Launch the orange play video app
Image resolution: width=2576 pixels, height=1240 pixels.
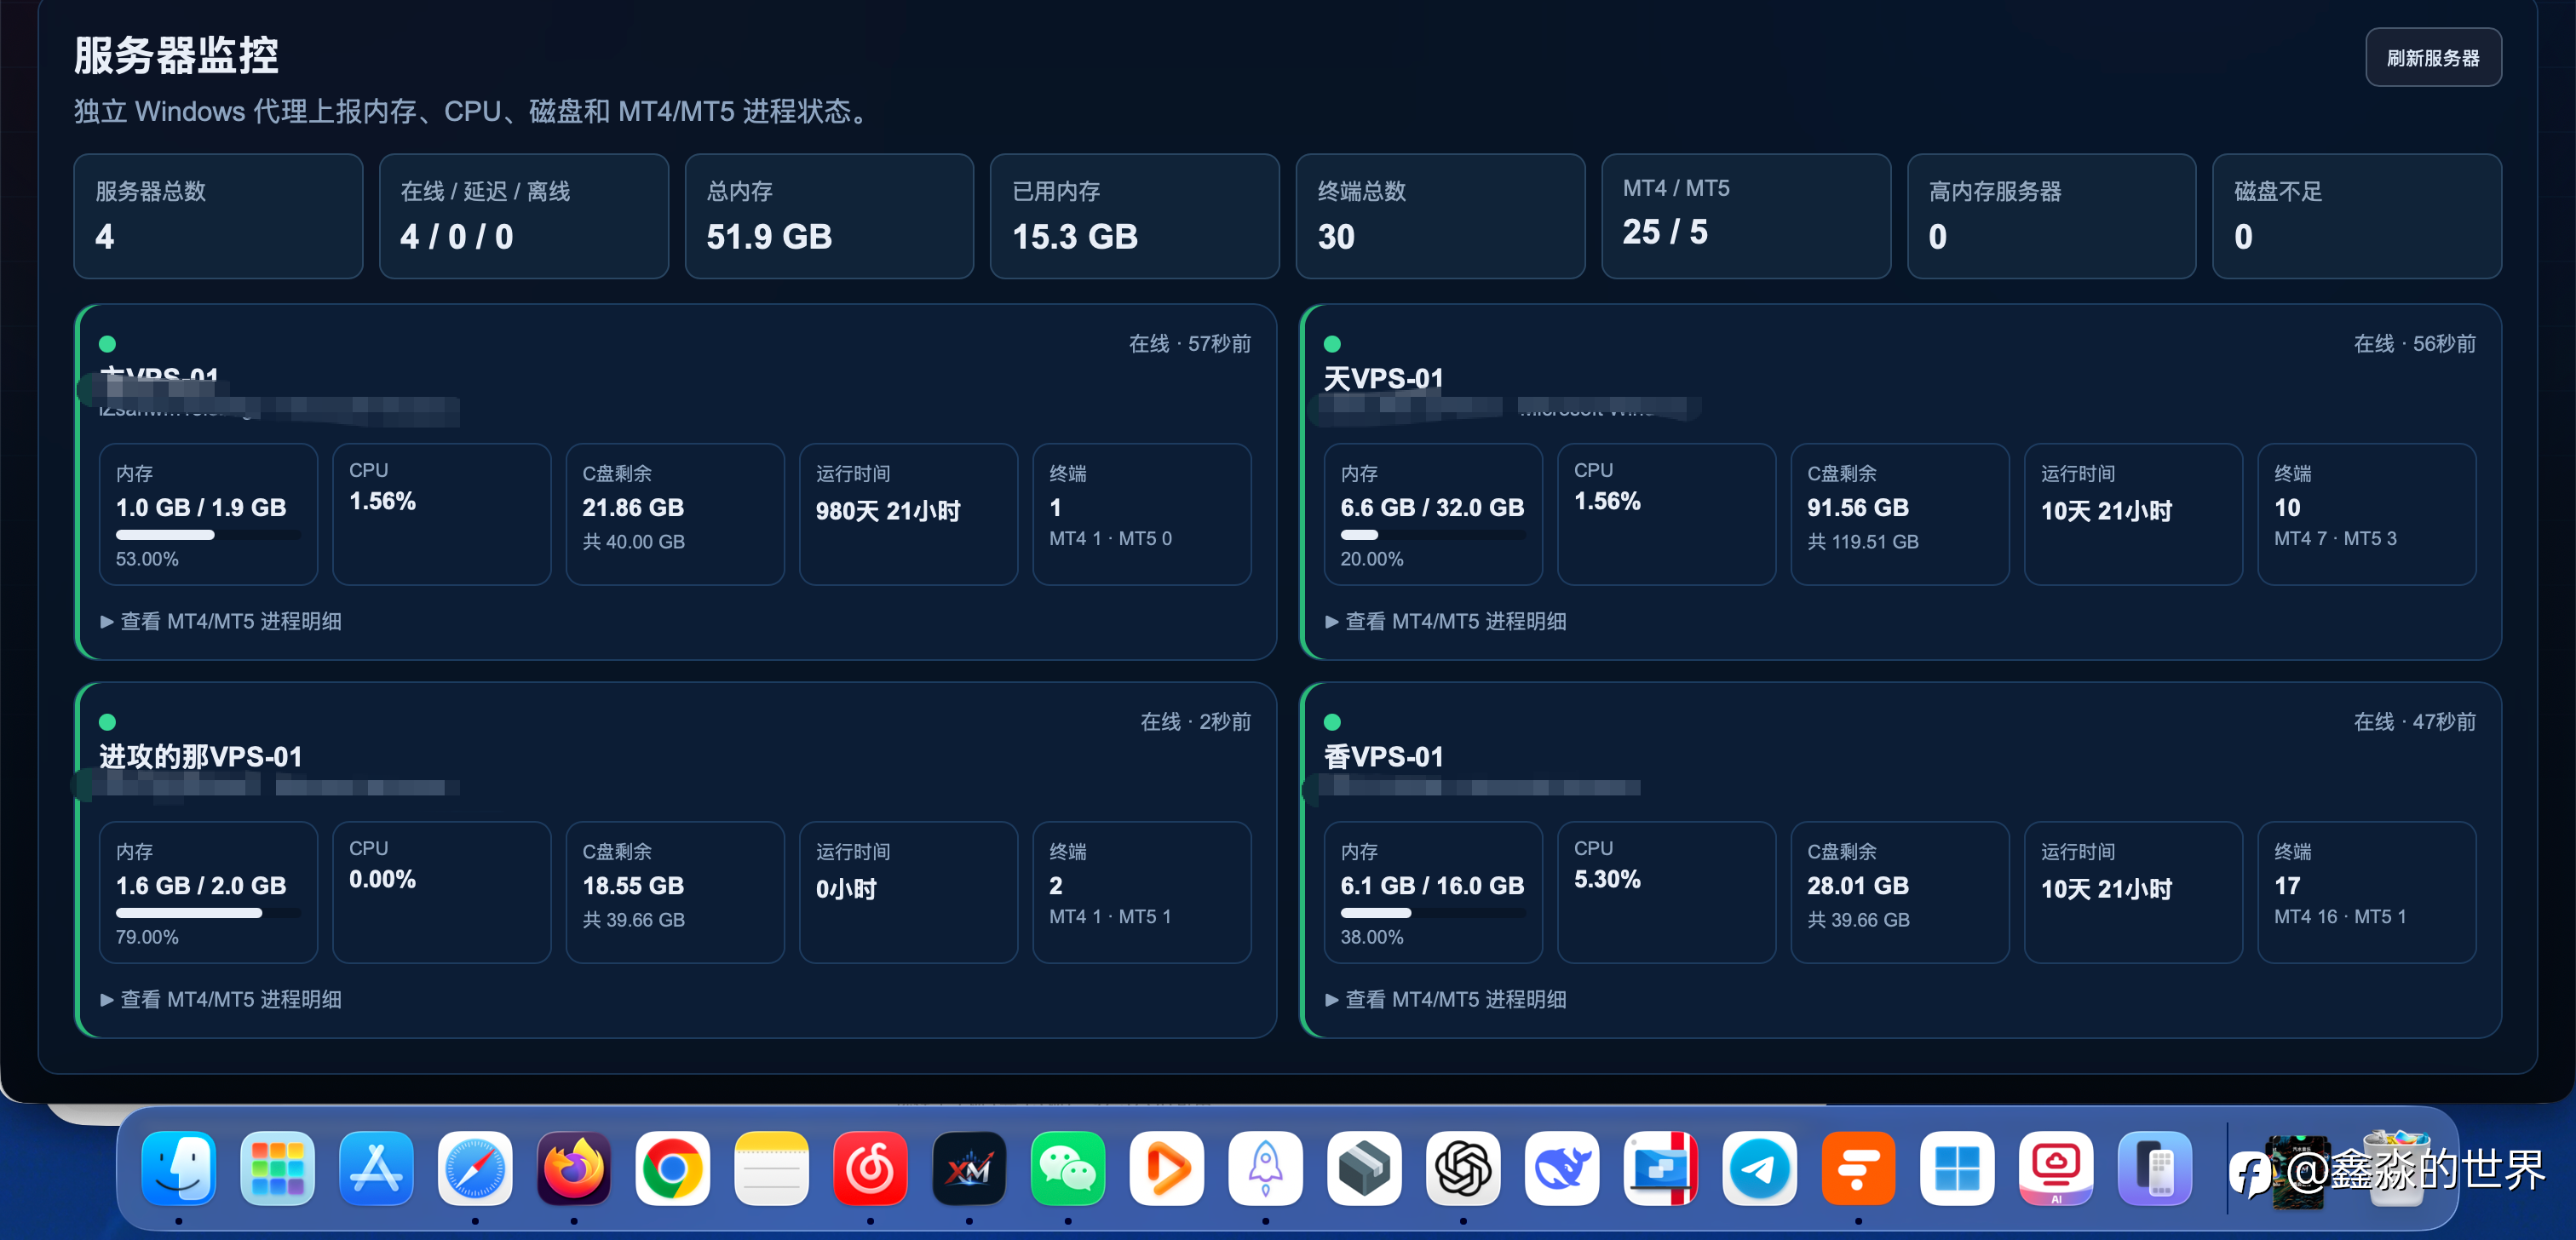(1166, 1168)
